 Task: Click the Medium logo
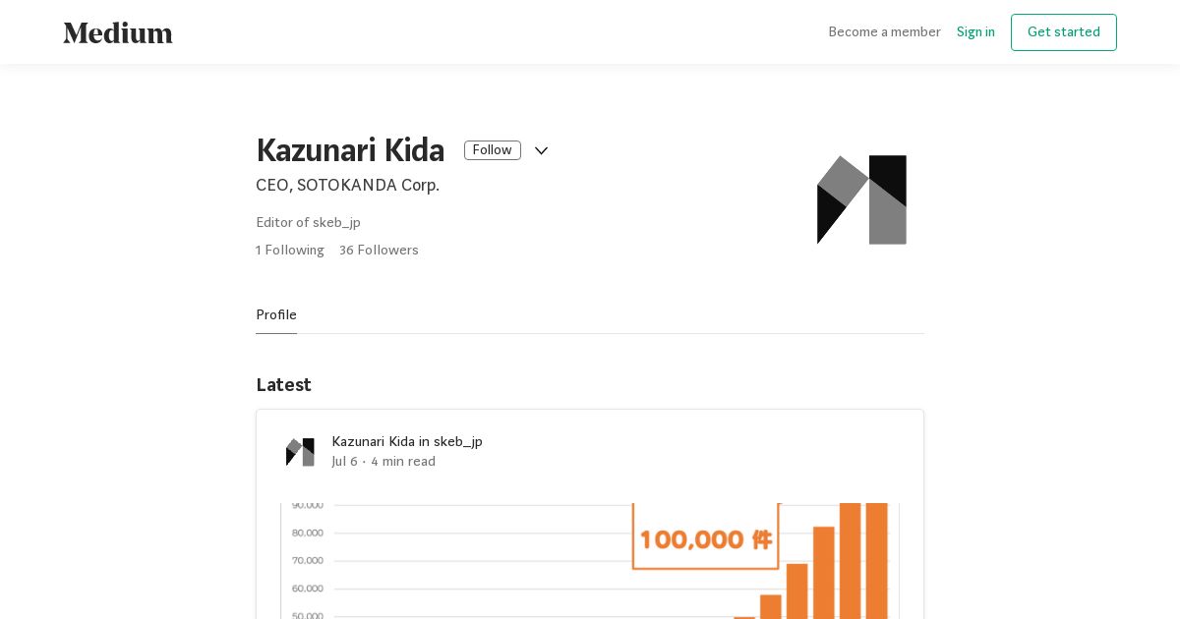[x=118, y=32]
